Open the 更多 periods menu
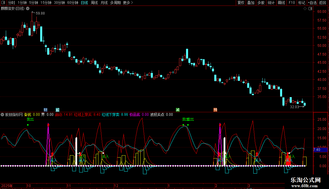 click(128, 3)
